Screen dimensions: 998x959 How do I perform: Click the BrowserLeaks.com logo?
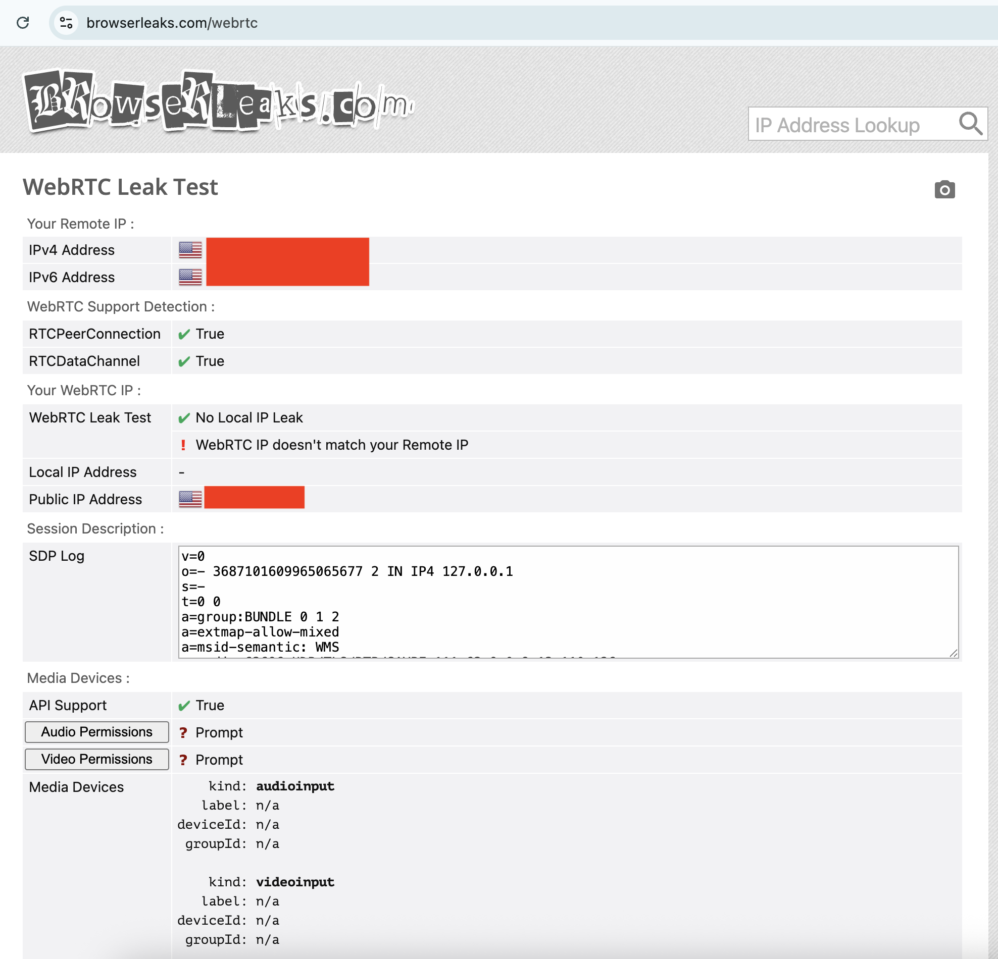click(219, 102)
